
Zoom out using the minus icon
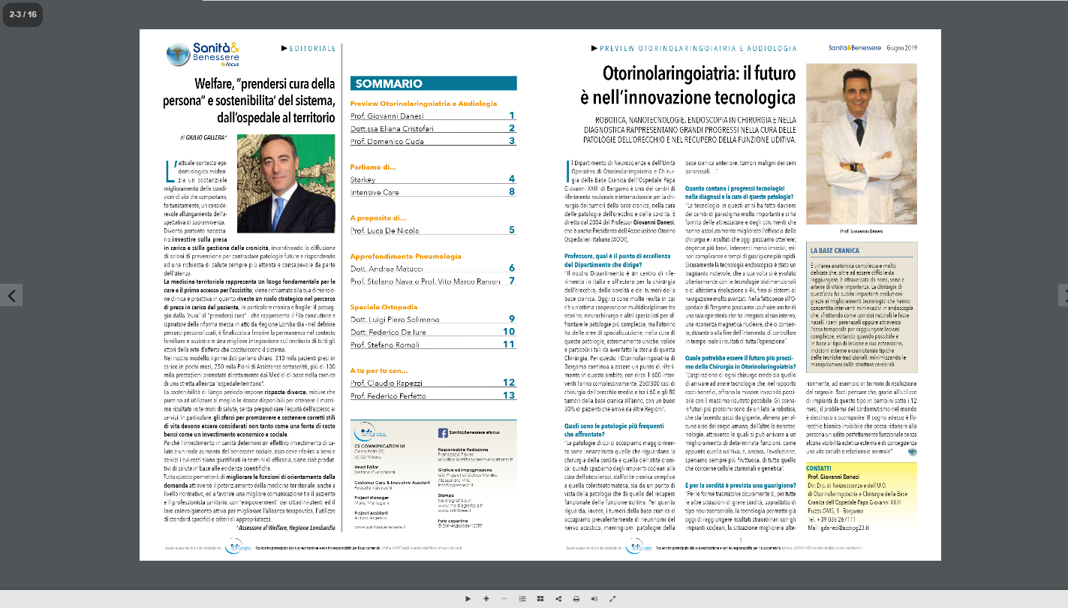coord(504,598)
